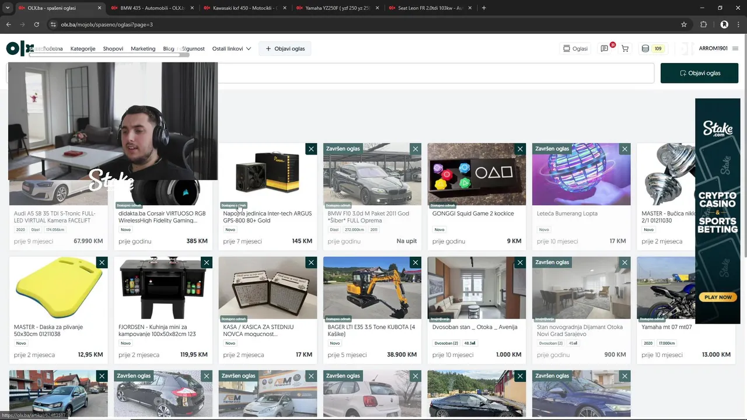747x420 pixels.
Task: Remove saved GONGGI Squid Game ad
Action: (520, 149)
